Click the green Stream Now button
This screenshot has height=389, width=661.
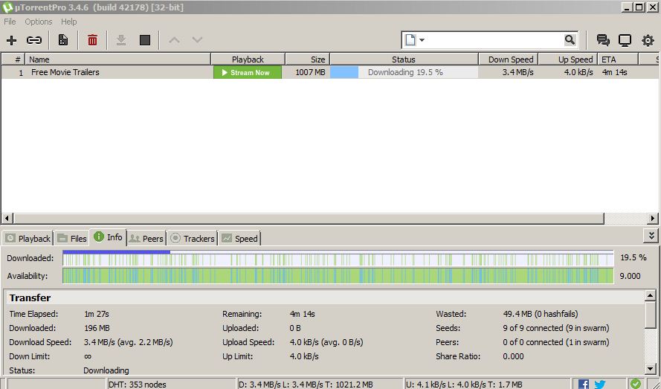click(248, 73)
